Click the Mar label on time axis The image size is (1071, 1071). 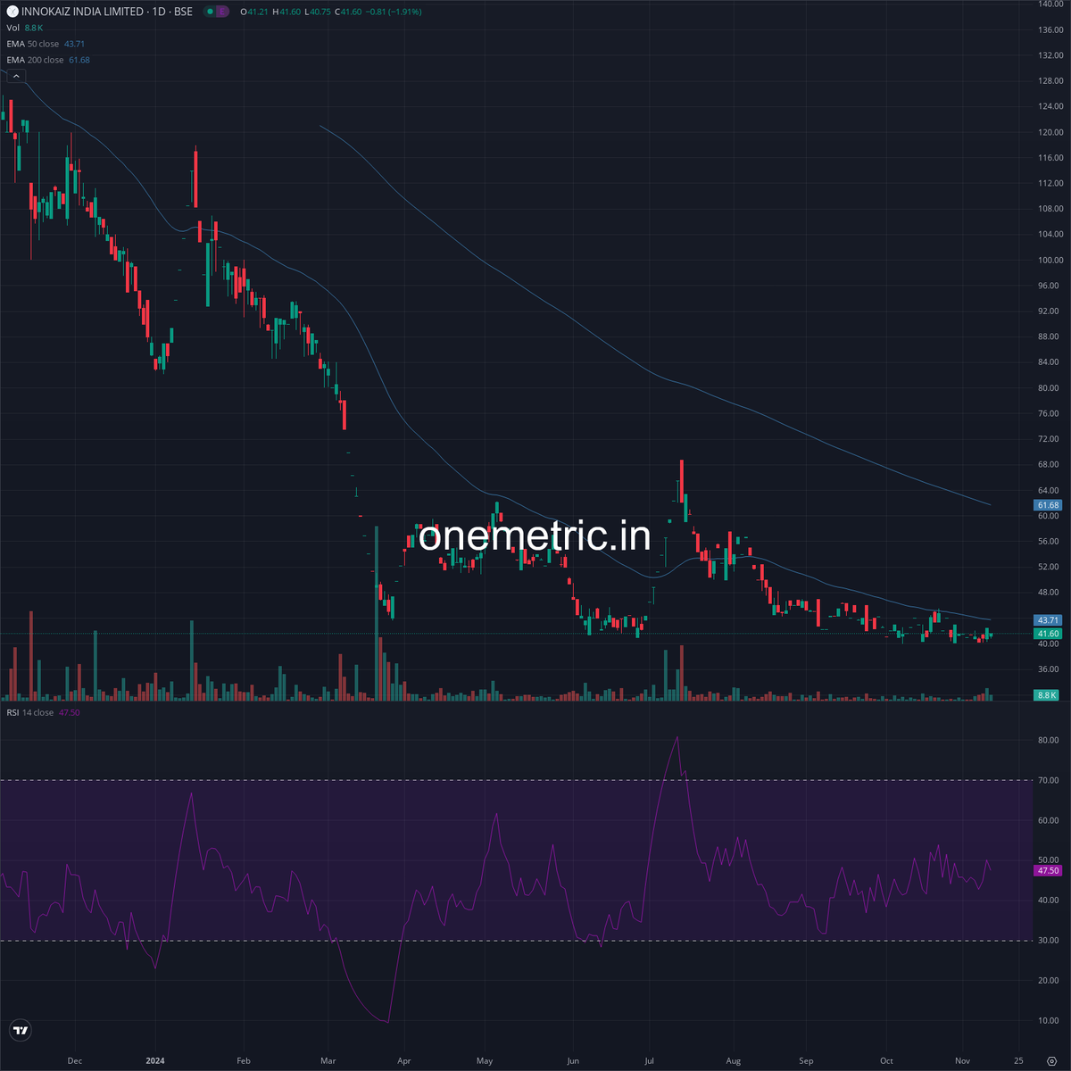pyautogui.click(x=328, y=1061)
